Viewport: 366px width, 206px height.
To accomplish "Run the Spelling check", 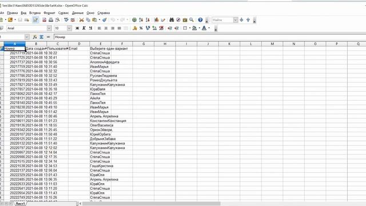I will tap(66, 20).
